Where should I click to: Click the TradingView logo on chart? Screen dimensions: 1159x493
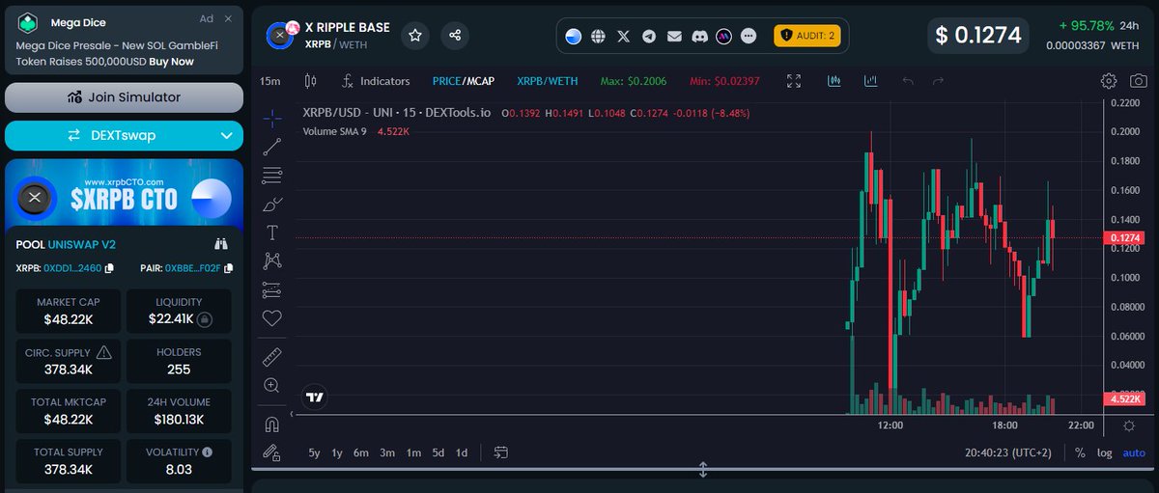(x=314, y=397)
